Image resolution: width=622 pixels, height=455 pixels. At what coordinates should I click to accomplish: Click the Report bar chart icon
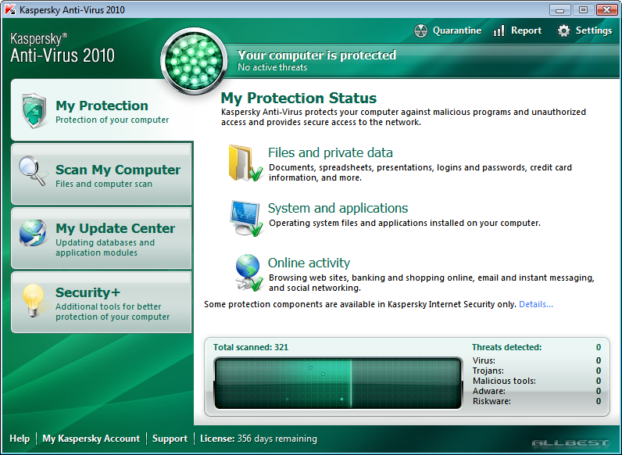coord(499,30)
